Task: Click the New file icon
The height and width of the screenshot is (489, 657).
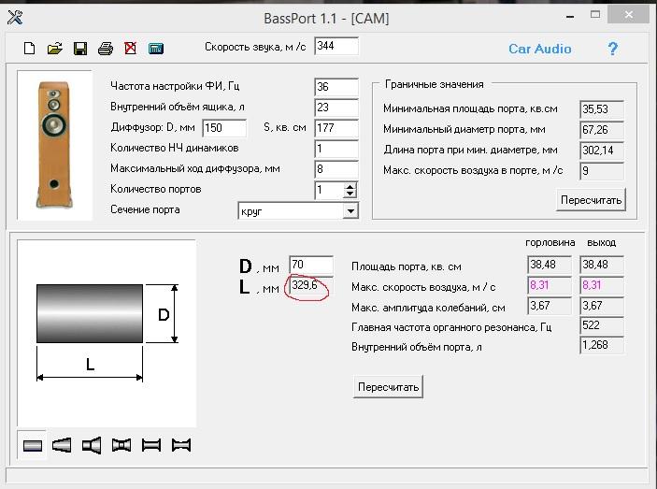Action: pyautogui.click(x=29, y=48)
